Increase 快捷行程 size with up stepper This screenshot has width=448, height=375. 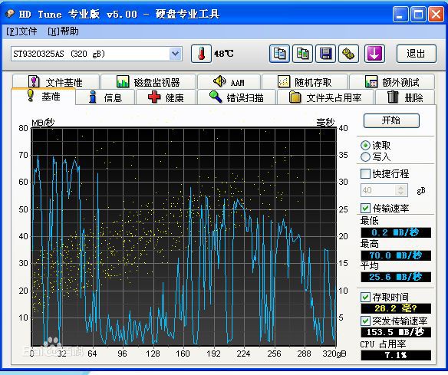(x=401, y=188)
